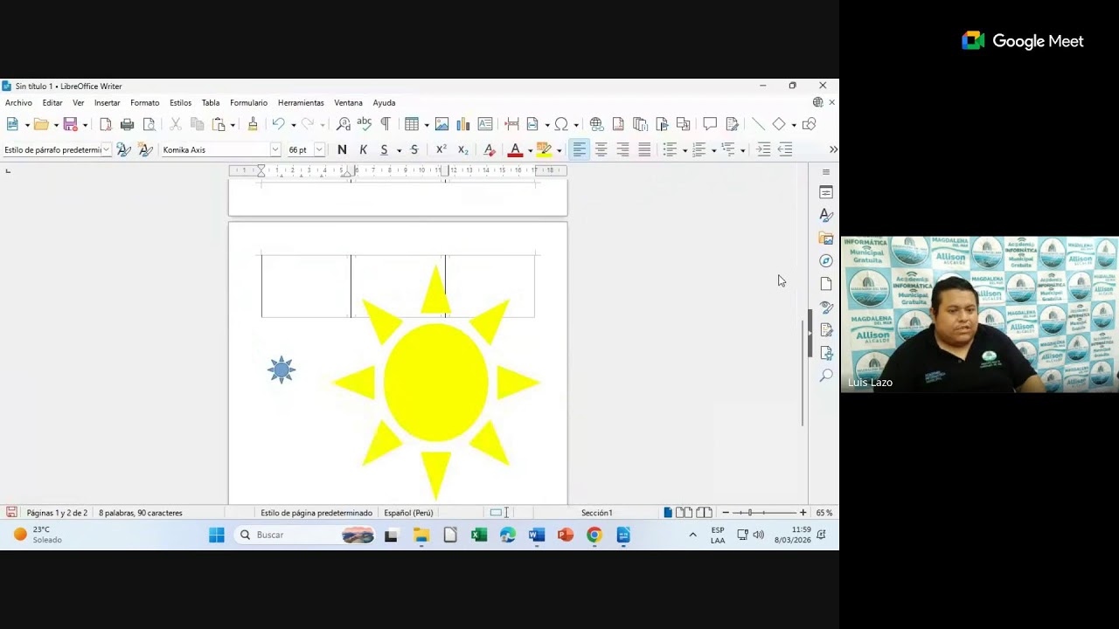Open Find and Replace tool
The width and height of the screenshot is (1119, 629).
[x=344, y=124]
